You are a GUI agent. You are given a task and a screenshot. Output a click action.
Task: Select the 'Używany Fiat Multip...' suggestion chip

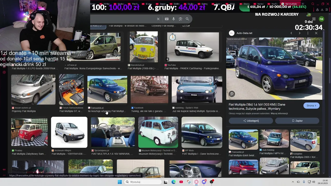[163, 26]
